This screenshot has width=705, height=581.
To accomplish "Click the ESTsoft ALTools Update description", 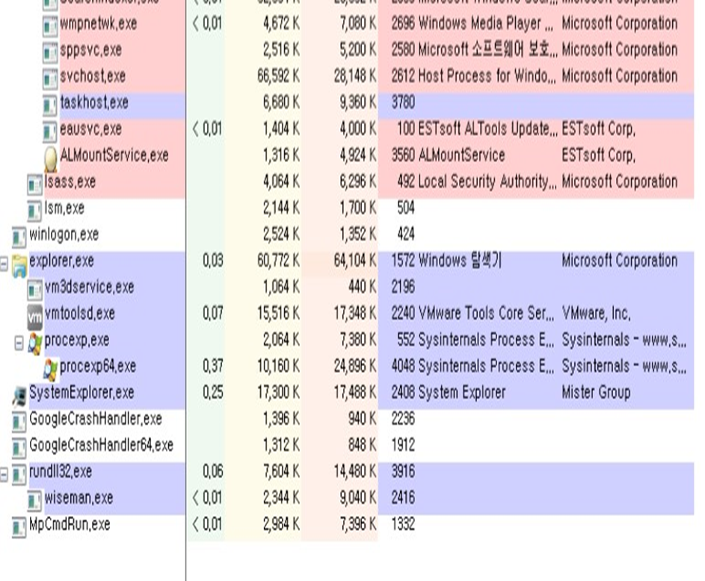I will click(487, 129).
